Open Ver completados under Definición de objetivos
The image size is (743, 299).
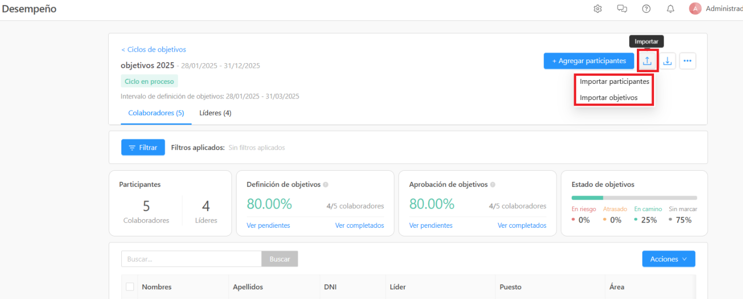point(359,226)
